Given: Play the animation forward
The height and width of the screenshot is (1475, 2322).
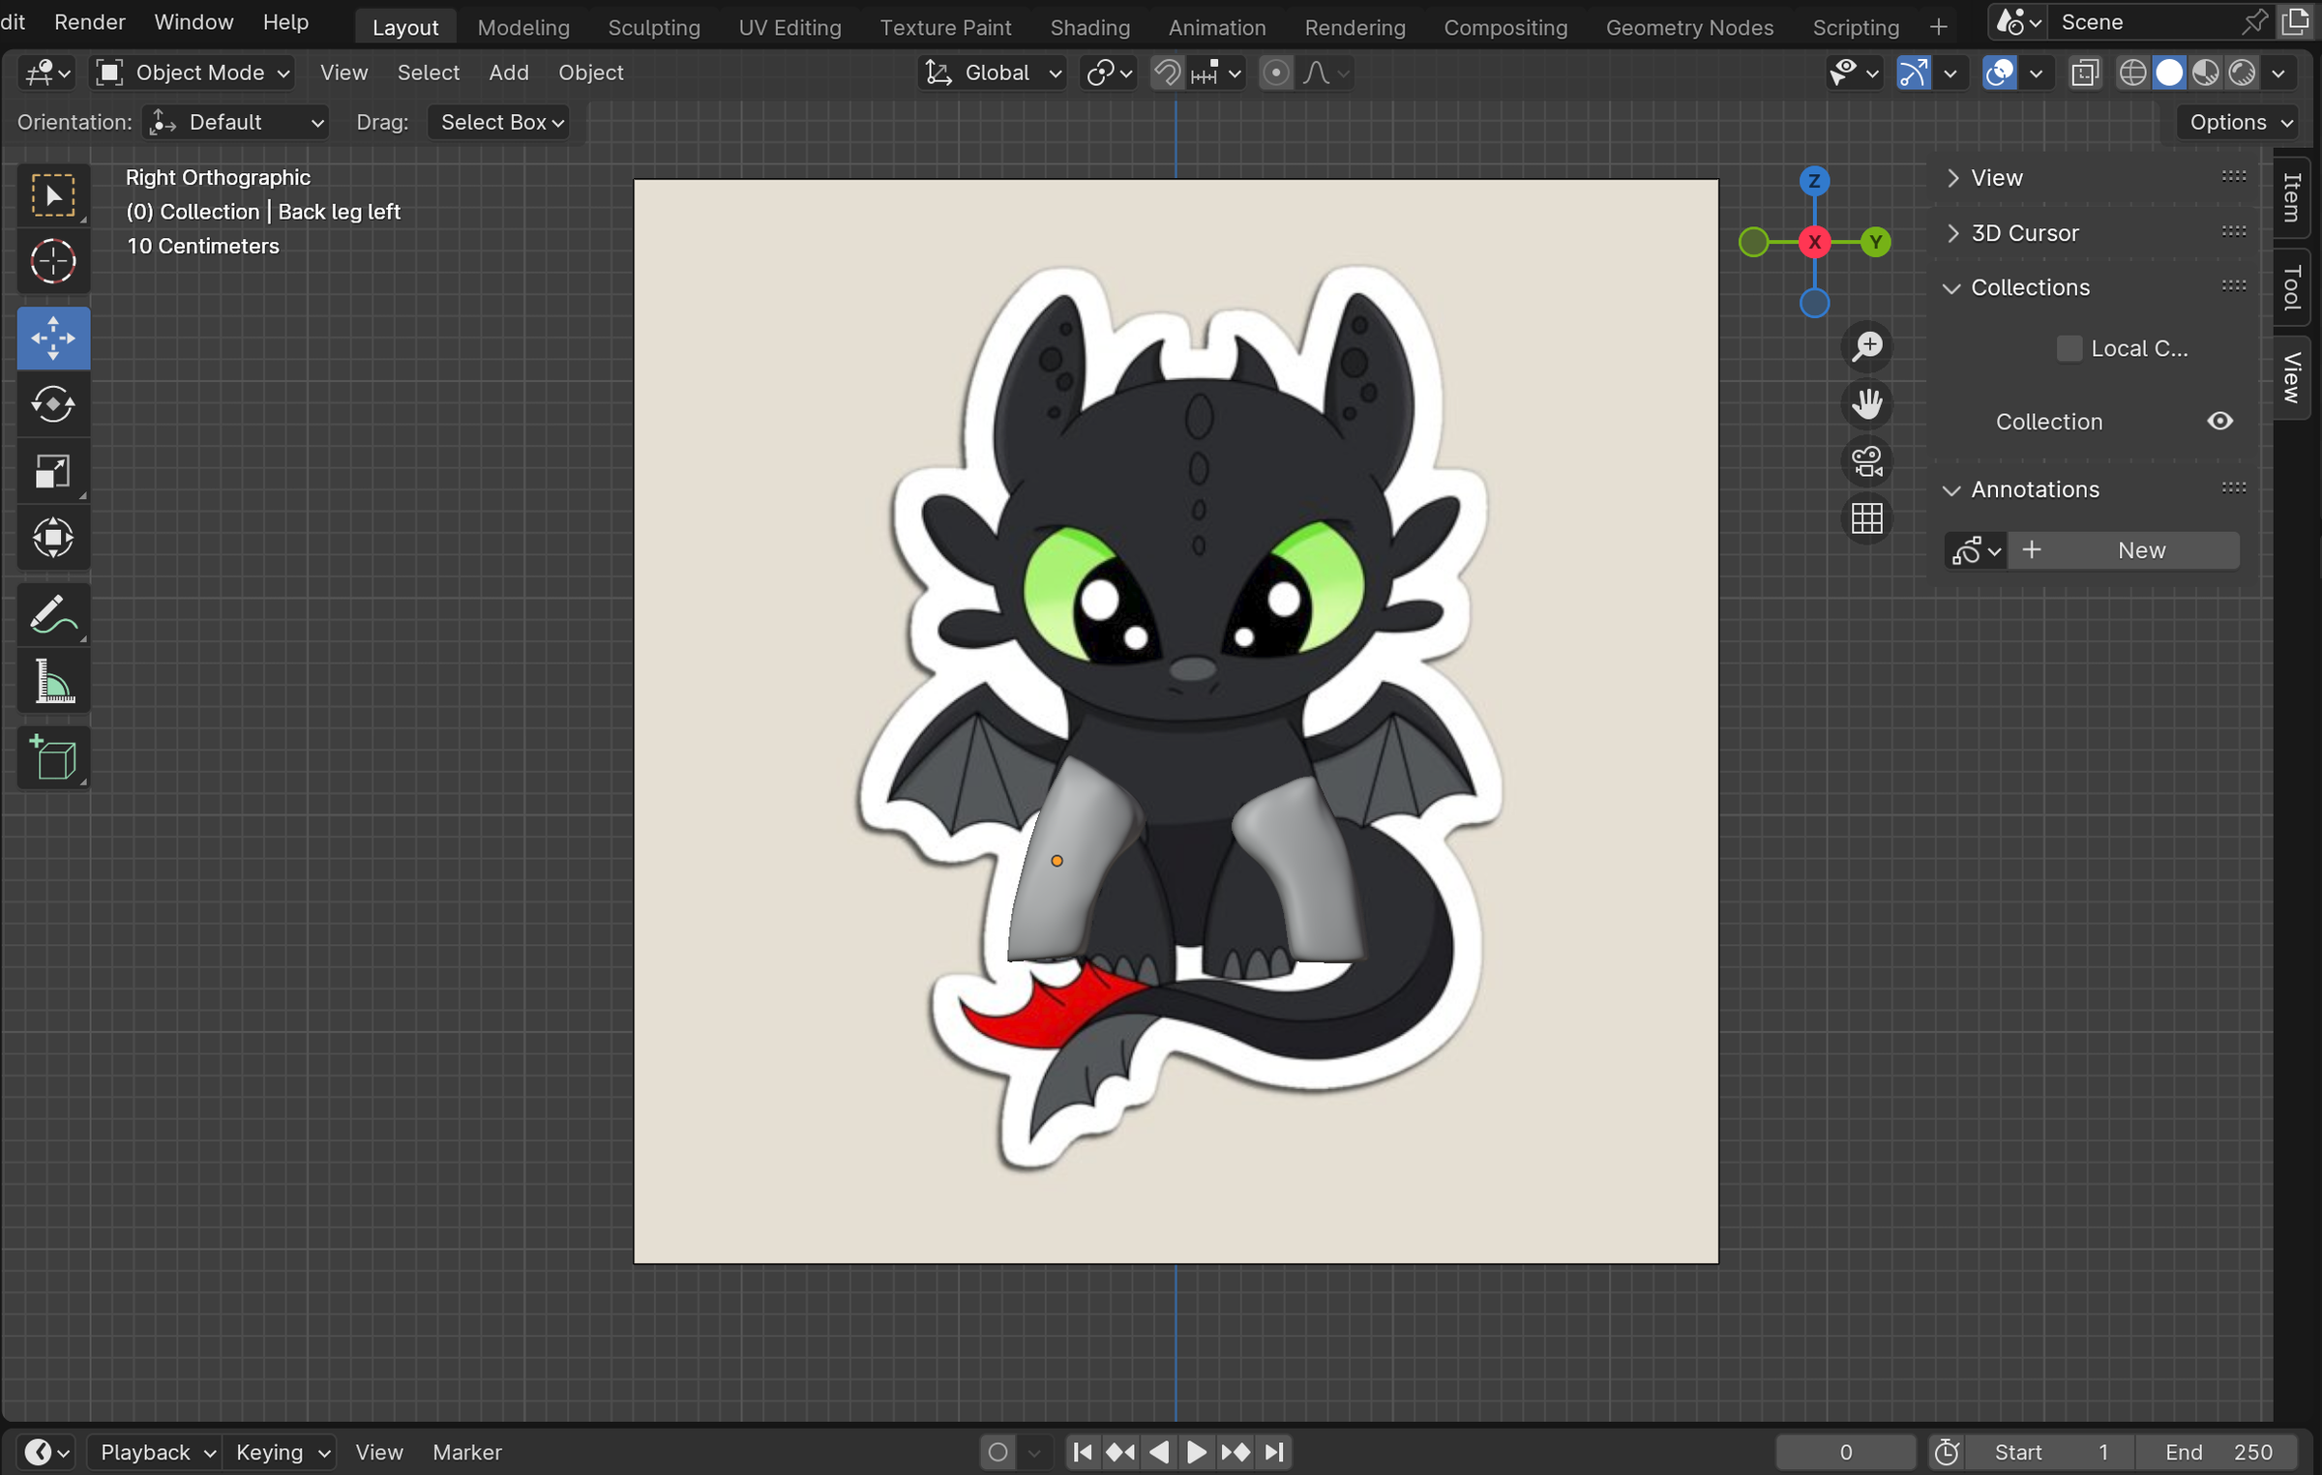Looking at the screenshot, I should [1197, 1452].
